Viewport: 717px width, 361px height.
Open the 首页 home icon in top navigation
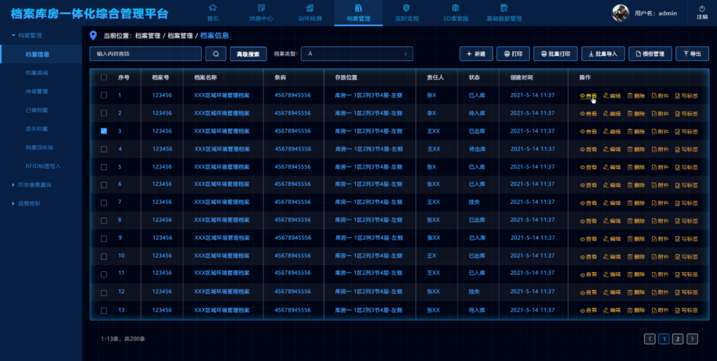212,8
